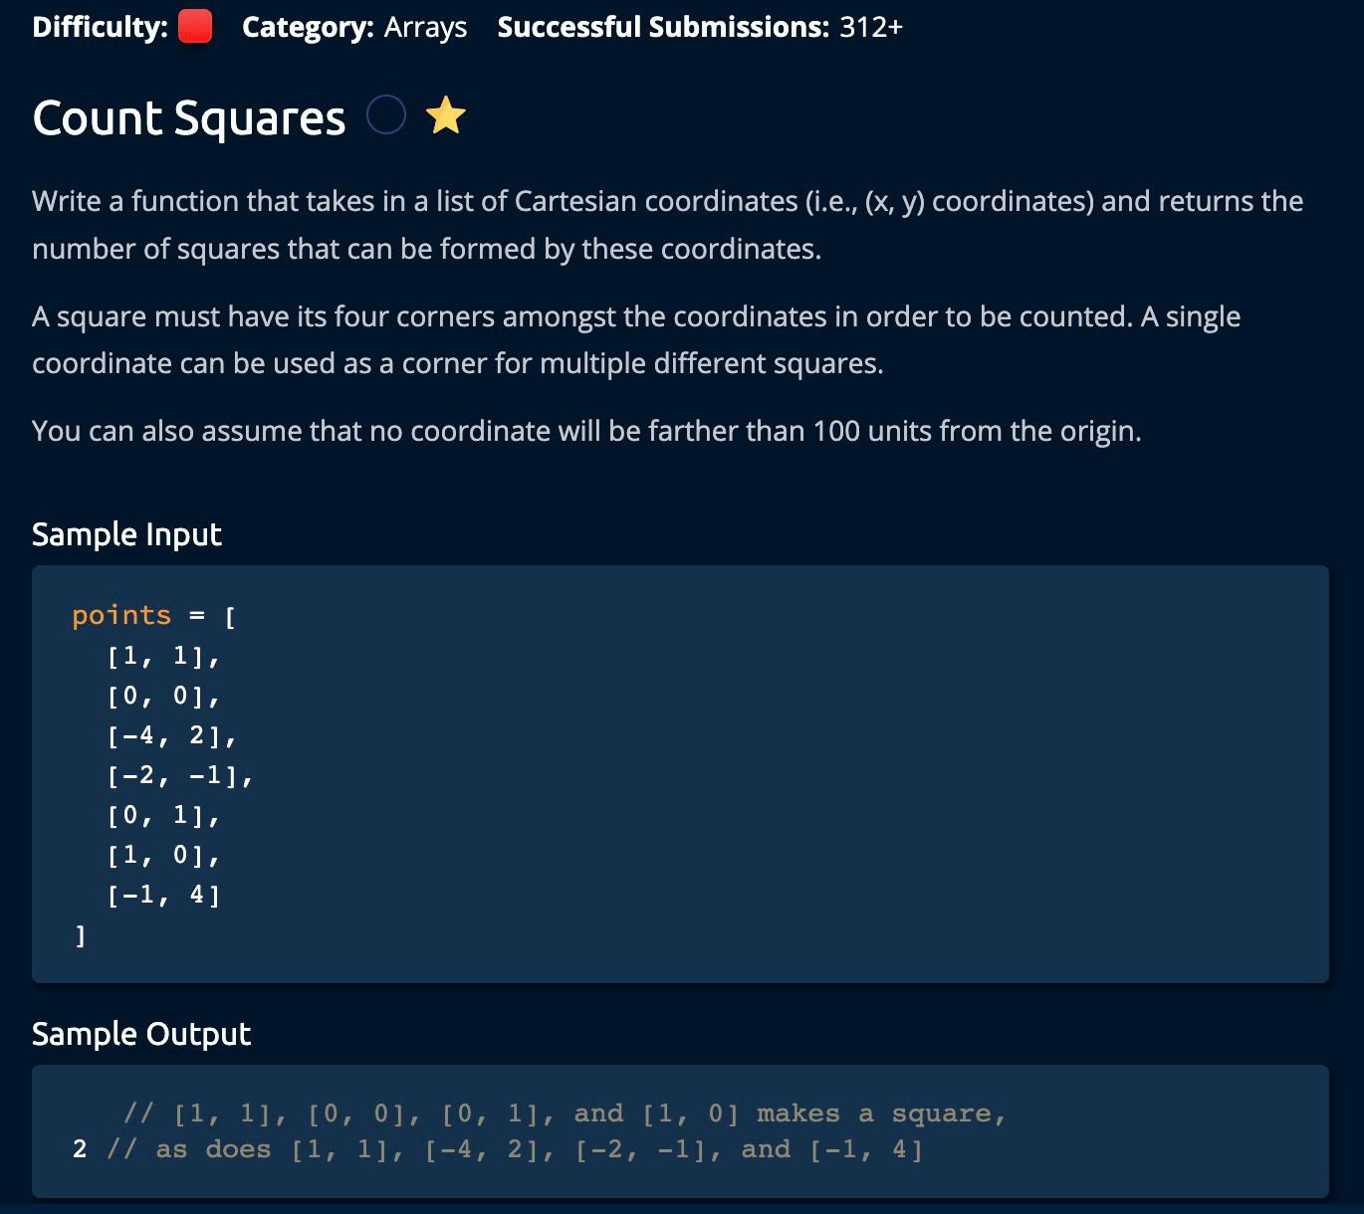Click the orange points variable name

pos(121,615)
